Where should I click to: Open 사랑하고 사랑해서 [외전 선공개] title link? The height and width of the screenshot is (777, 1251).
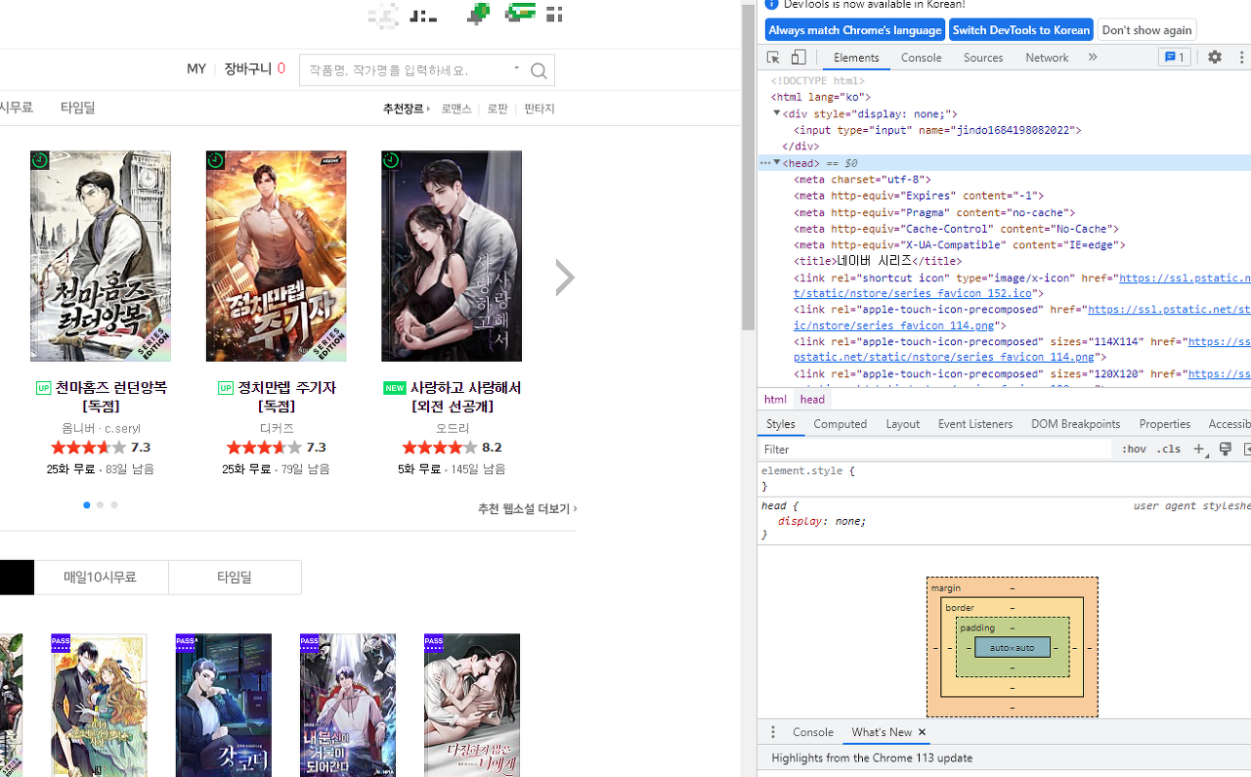452,397
